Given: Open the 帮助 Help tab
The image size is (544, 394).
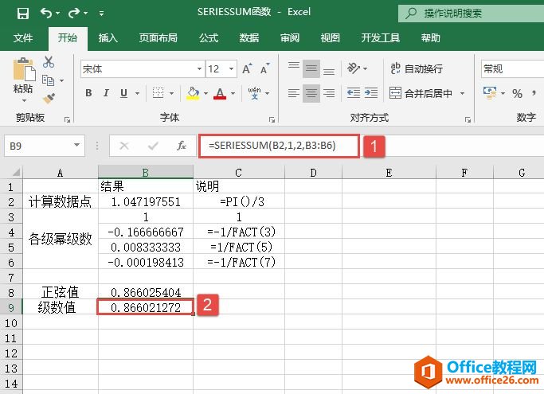Looking at the screenshot, I should [x=431, y=37].
